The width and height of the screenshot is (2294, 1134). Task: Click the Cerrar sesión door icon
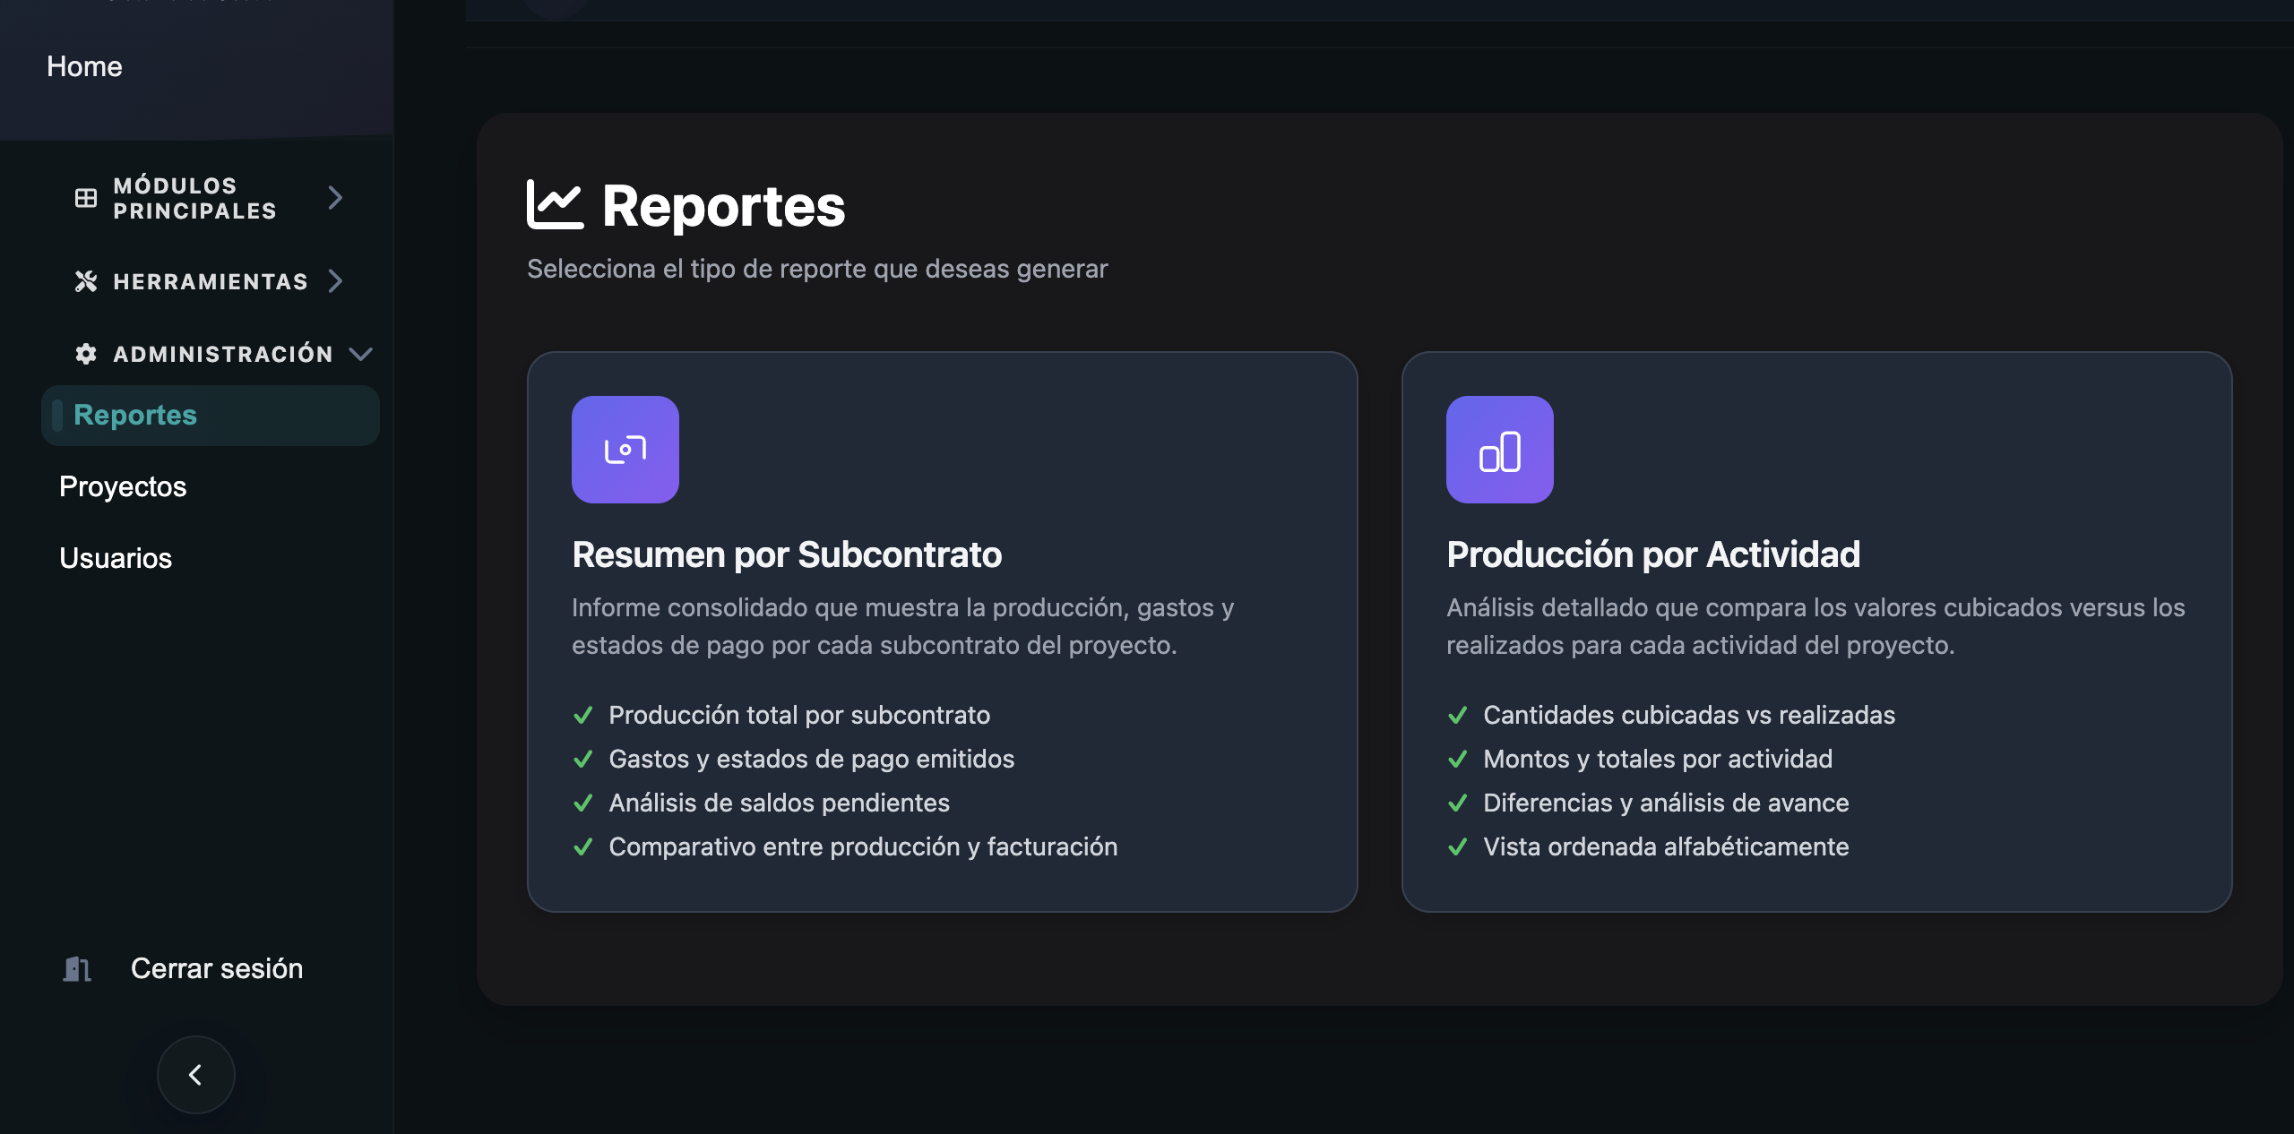(x=75, y=968)
